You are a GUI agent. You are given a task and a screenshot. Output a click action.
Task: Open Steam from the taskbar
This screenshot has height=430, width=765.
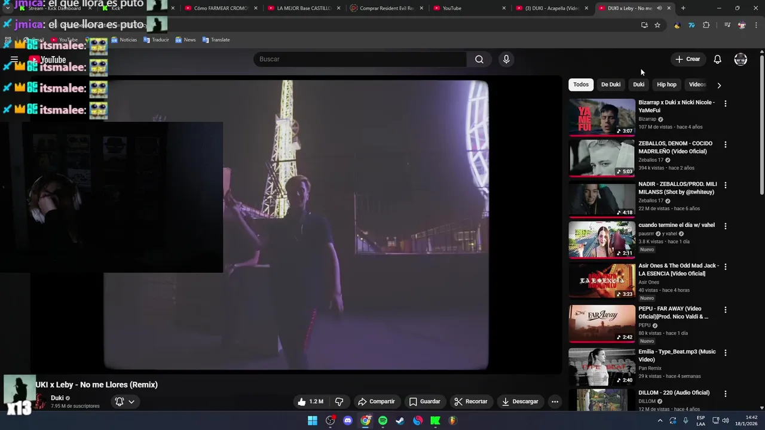coord(400,420)
